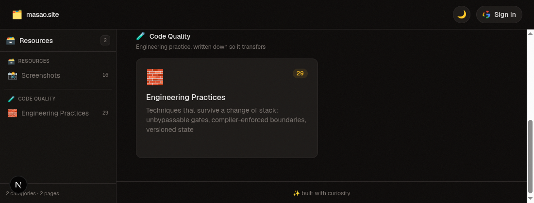Click the small file box icon by the RESOURCES label
This screenshot has height=203, width=534.
11,61
